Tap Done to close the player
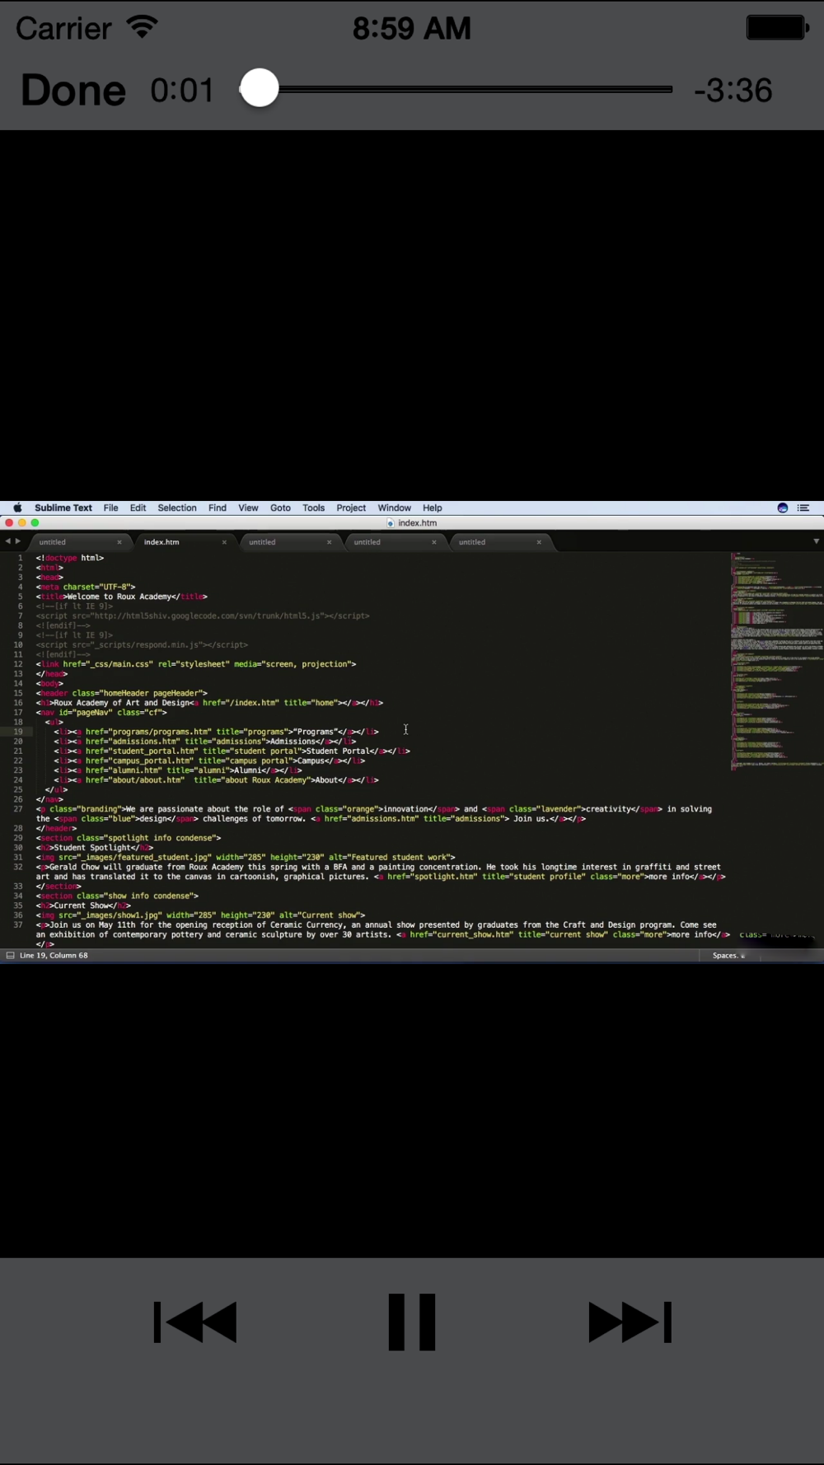 pyautogui.click(x=73, y=90)
